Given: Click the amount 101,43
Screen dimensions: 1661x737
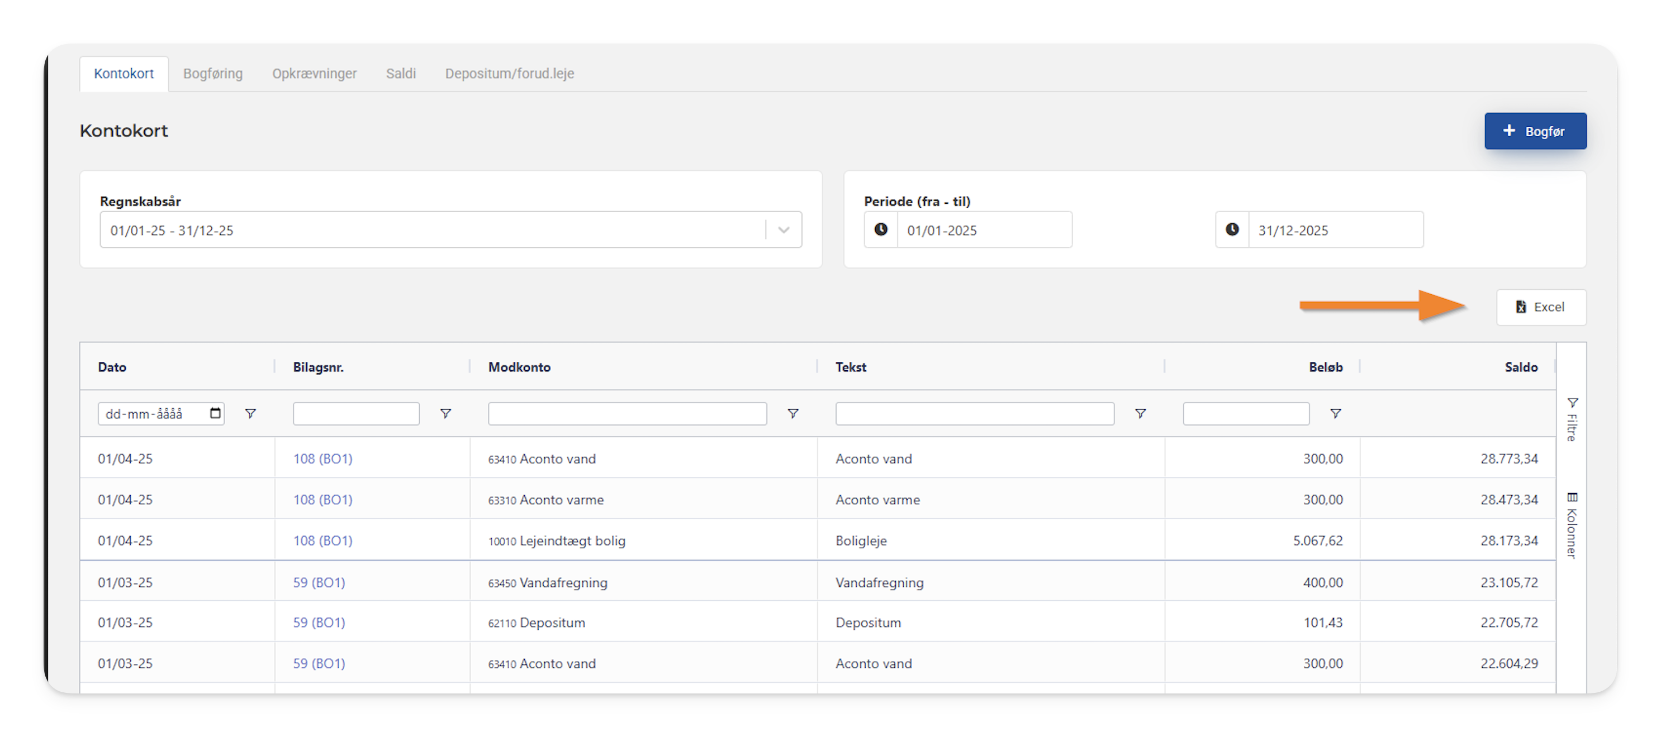Looking at the screenshot, I should [1322, 623].
